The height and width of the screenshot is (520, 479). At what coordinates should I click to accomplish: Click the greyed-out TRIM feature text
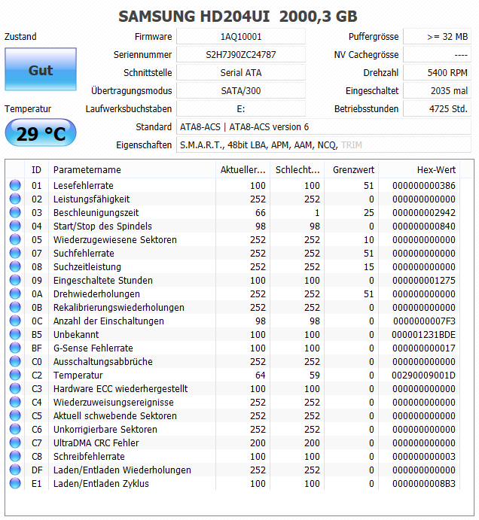click(352, 145)
